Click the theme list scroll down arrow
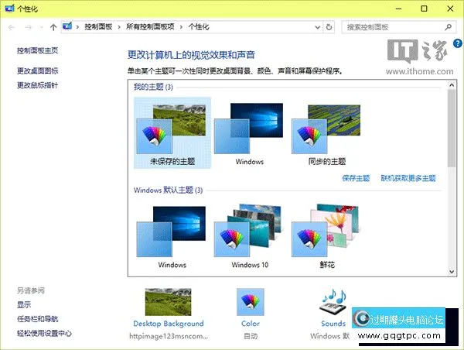 [x=452, y=271]
